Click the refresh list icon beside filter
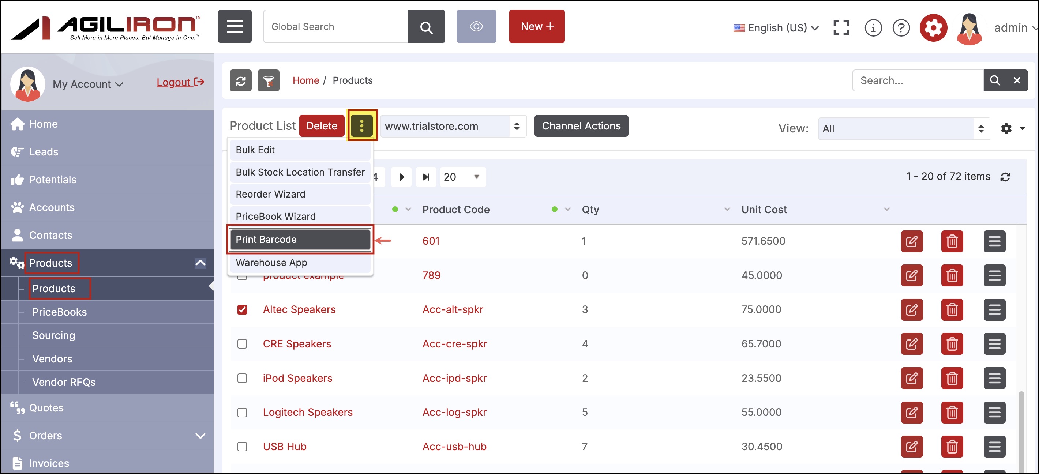Viewport: 1039px width, 474px height. 240,80
